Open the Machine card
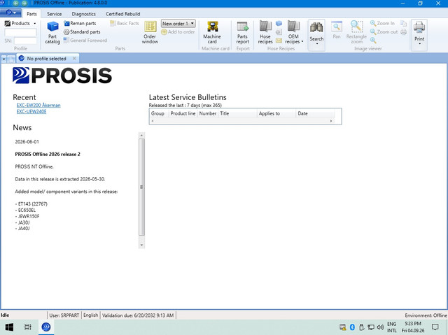This screenshot has height=335, width=448. coord(212,33)
